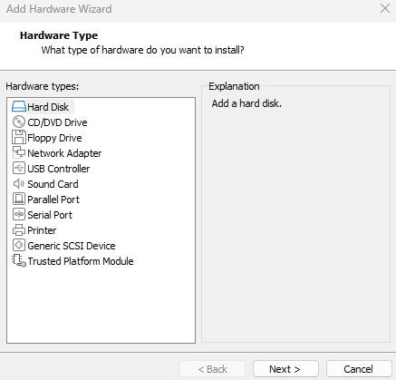
Task: Click the Trusted Platform Module chip icon
Action: (x=19, y=260)
